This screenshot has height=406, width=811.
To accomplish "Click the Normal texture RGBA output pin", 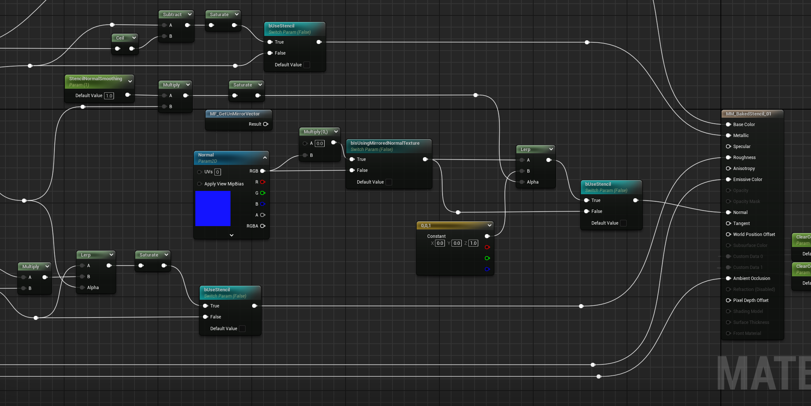I will pyautogui.click(x=262, y=226).
